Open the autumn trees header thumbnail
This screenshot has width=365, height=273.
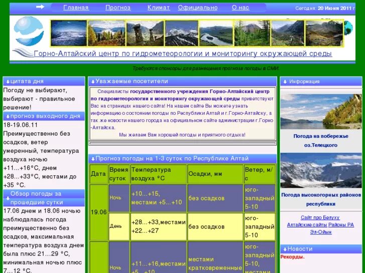(106, 33)
